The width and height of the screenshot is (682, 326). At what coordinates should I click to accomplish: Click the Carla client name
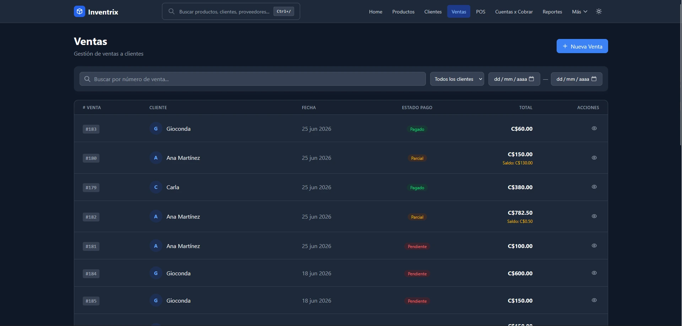coord(173,187)
